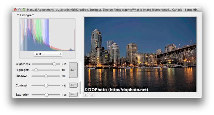Close the Manual Adjustment window

[15, 10]
